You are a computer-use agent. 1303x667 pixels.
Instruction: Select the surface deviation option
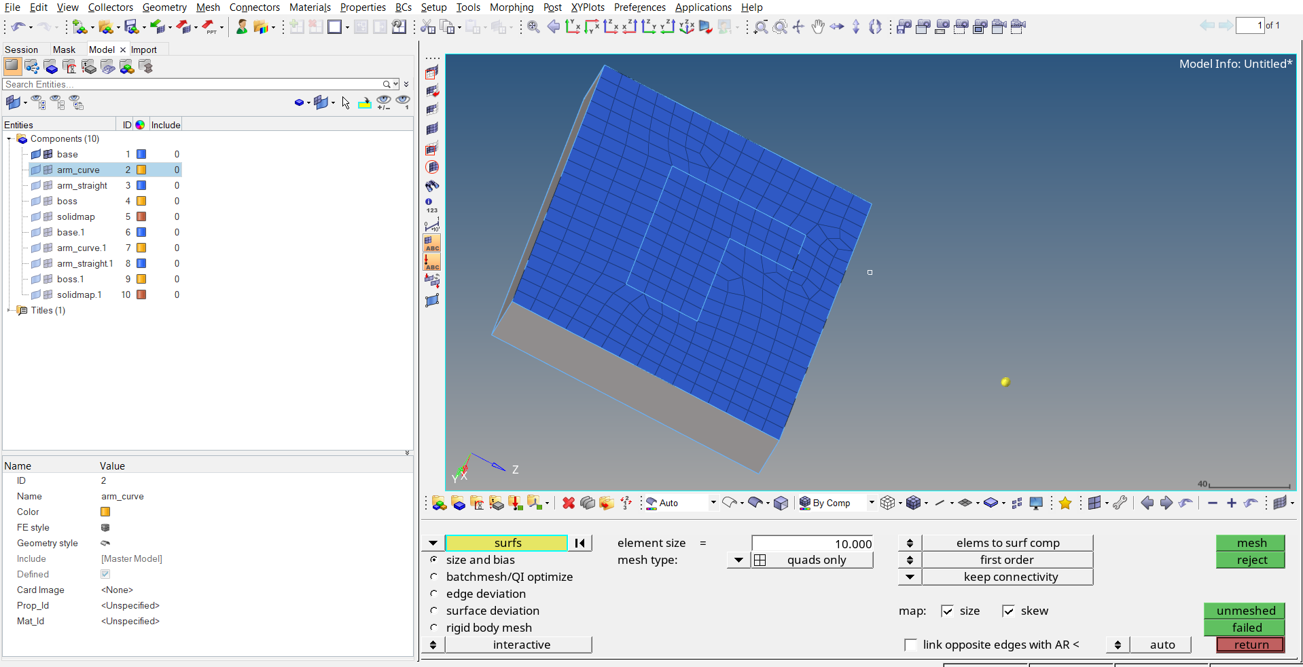(433, 611)
